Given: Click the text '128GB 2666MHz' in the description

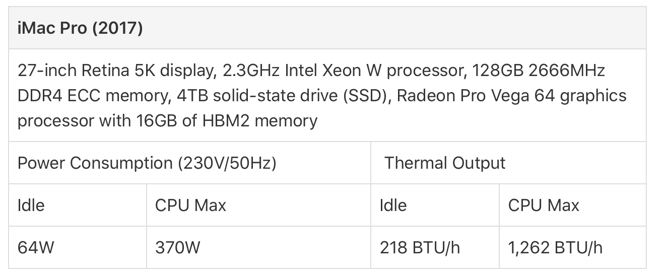Looking at the screenshot, I should click(539, 71).
